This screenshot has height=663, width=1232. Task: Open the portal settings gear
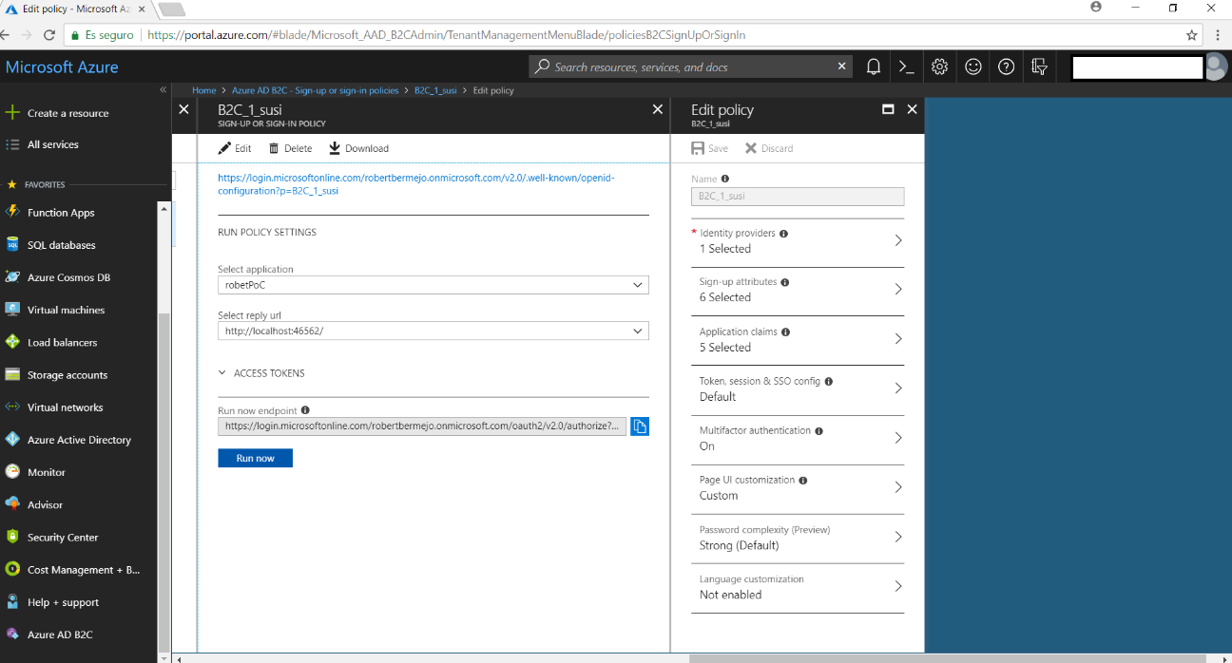coord(939,66)
